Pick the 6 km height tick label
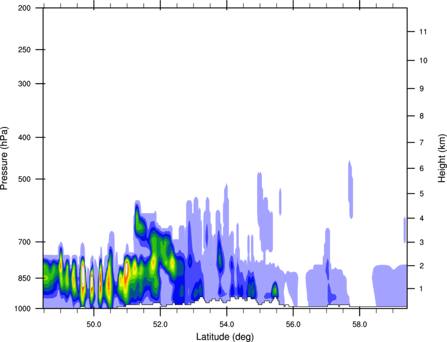Viewport: 447px width, 342px height. tap(422, 168)
